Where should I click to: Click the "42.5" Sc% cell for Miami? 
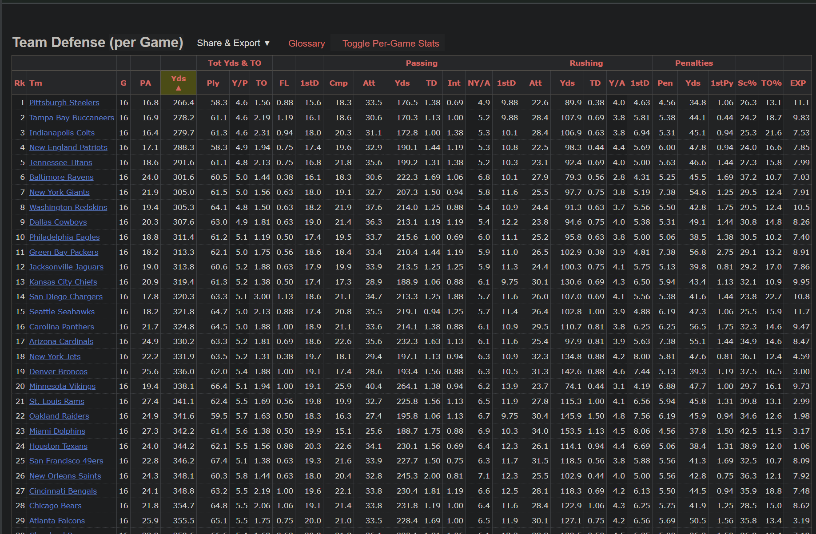pos(748,431)
